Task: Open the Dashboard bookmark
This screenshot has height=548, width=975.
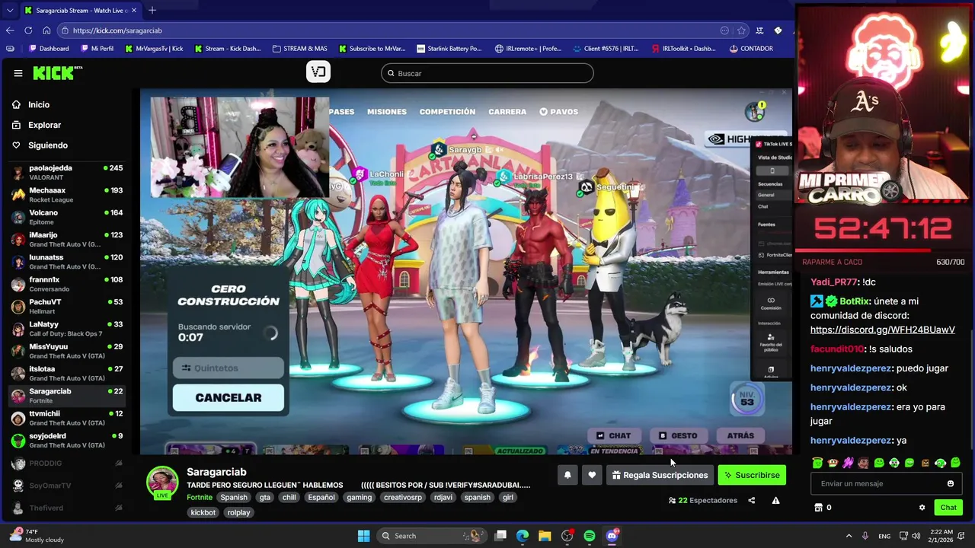Action: [48, 49]
